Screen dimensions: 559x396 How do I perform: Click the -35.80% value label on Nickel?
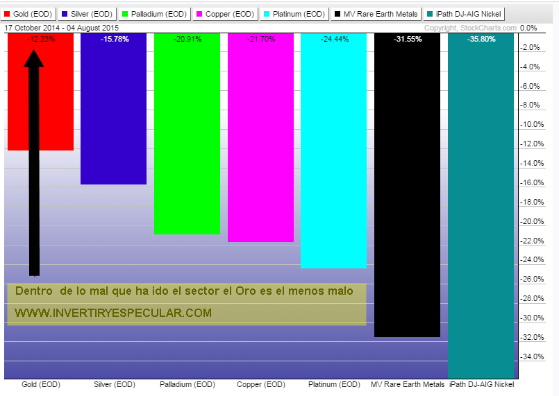tap(481, 40)
